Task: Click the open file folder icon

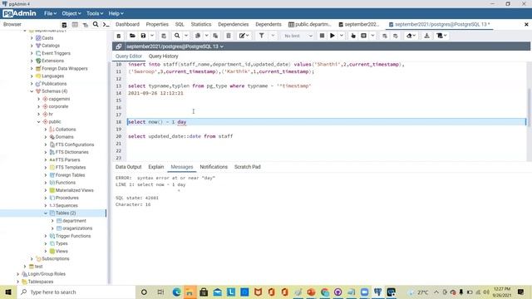Action: 132,36
